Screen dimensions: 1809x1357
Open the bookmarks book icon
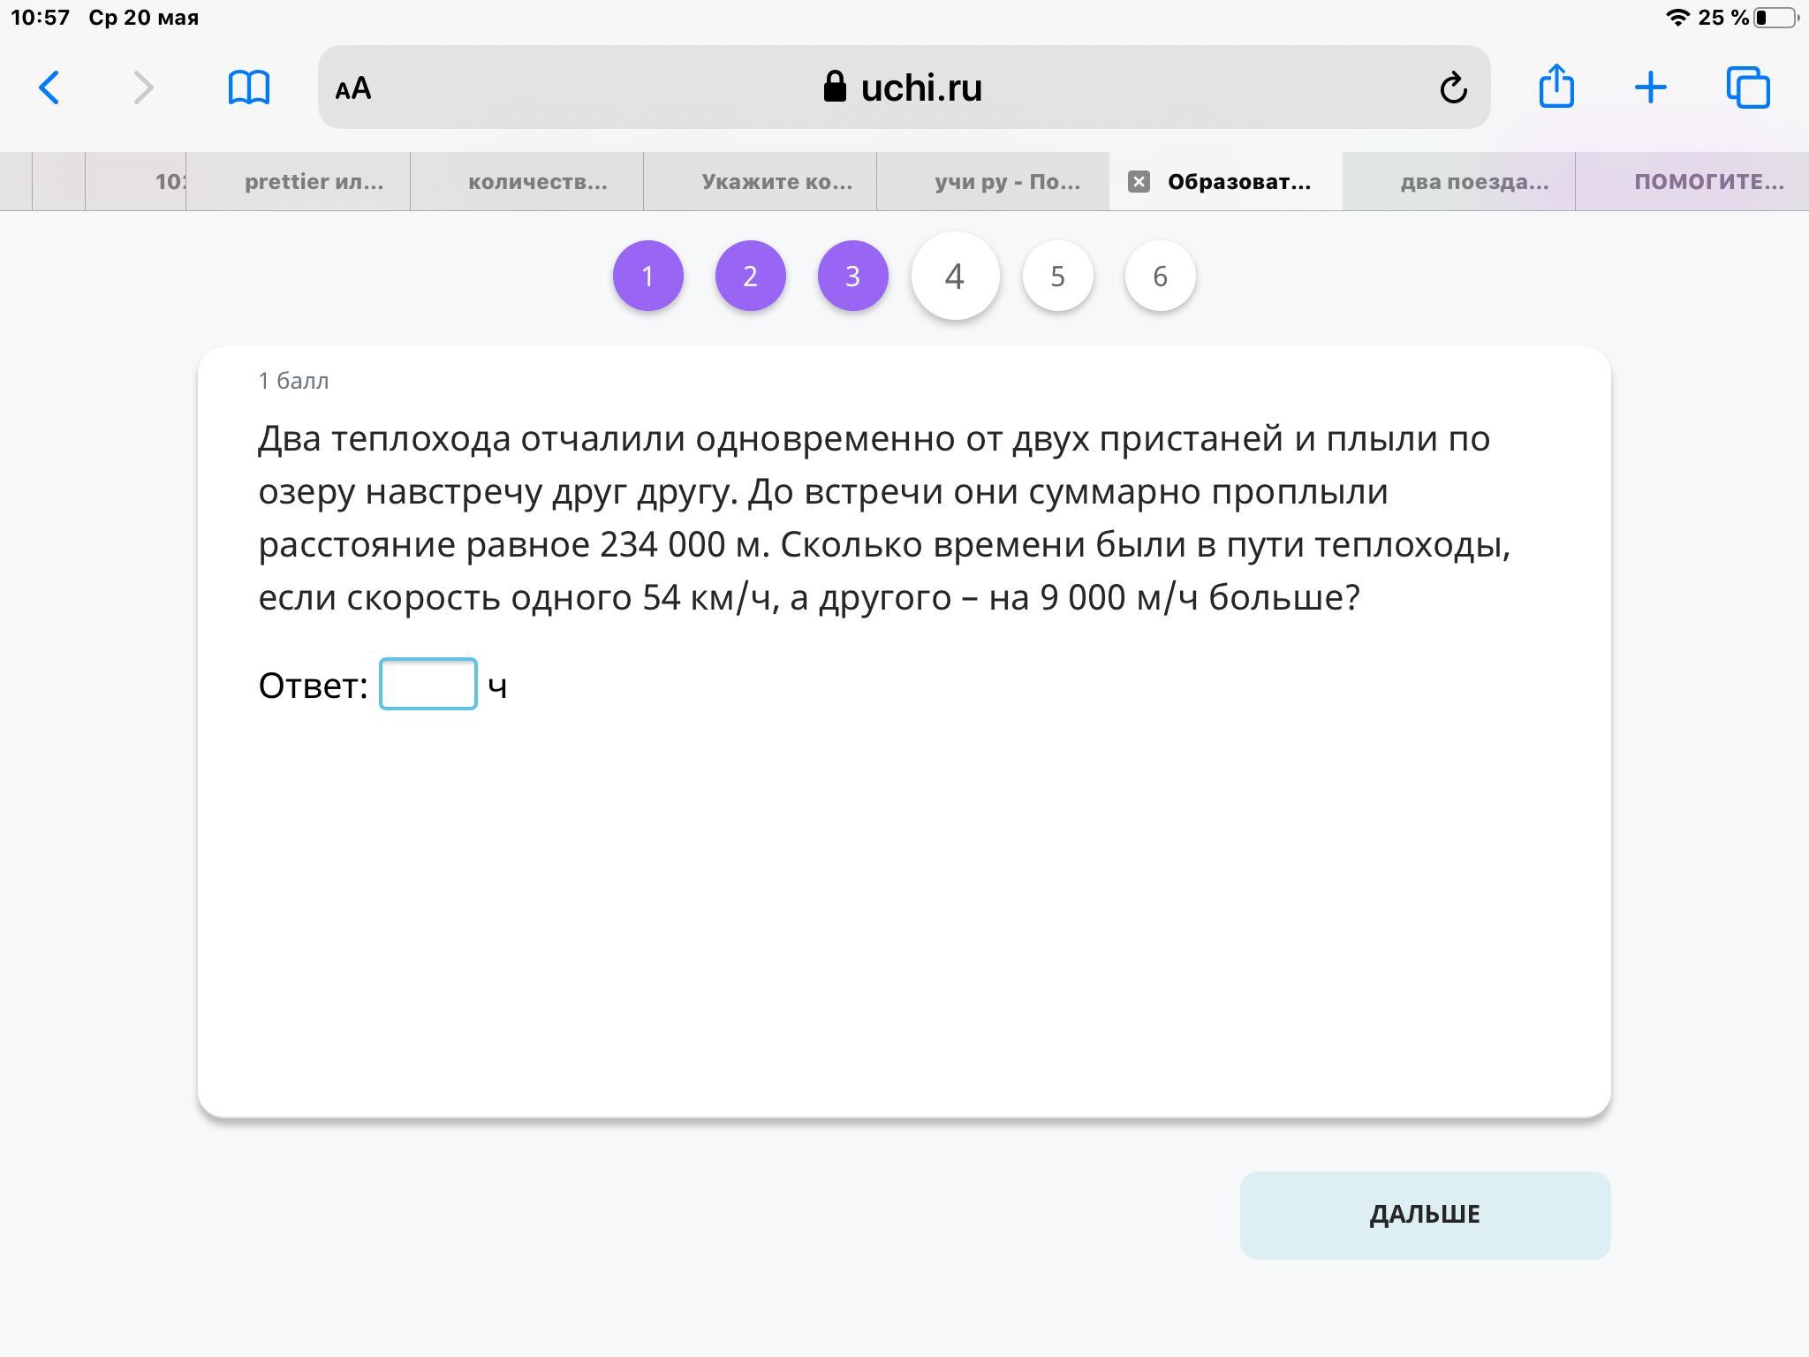[248, 87]
